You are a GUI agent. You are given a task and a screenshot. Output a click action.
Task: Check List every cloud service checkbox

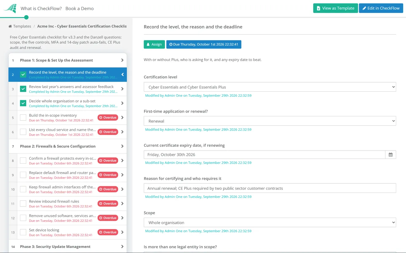tap(23, 132)
